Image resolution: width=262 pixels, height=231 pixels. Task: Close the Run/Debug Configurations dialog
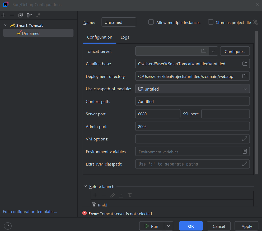[258, 4]
